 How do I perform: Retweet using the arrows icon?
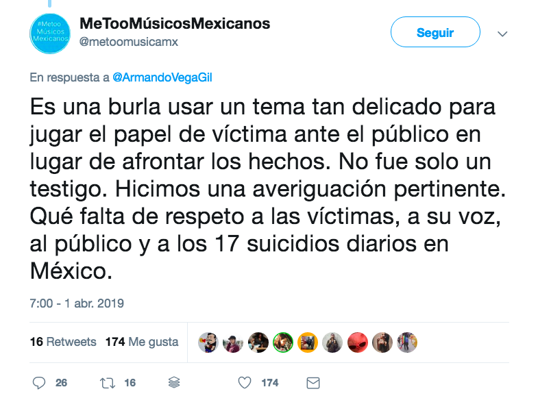point(108,383)
